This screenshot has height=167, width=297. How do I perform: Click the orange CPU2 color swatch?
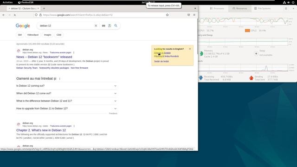(247, 31)
